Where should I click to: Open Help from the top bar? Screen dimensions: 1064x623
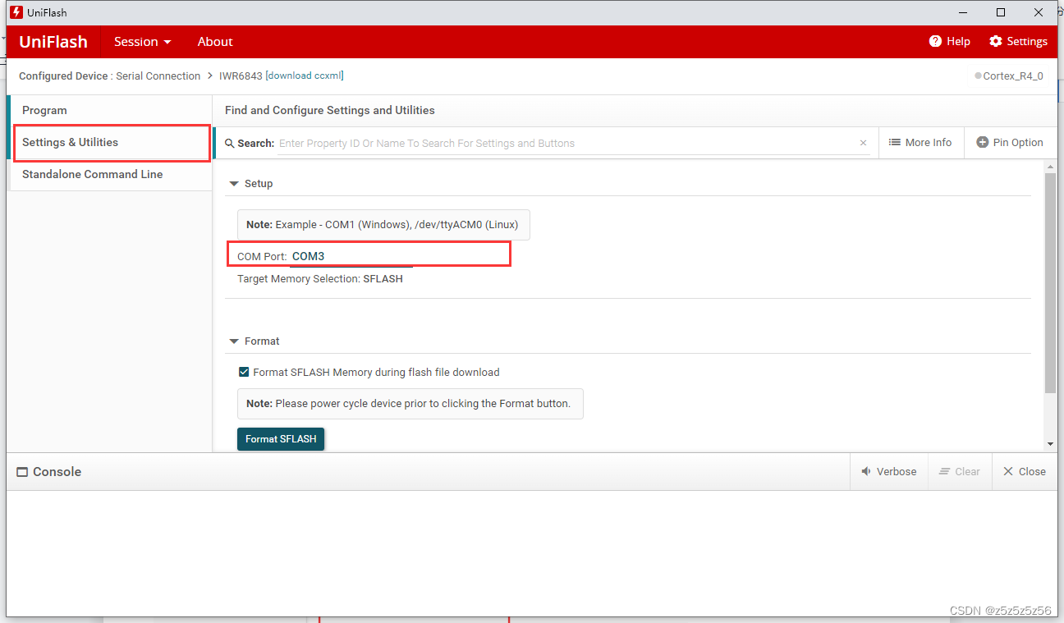(x=950, y=41)
